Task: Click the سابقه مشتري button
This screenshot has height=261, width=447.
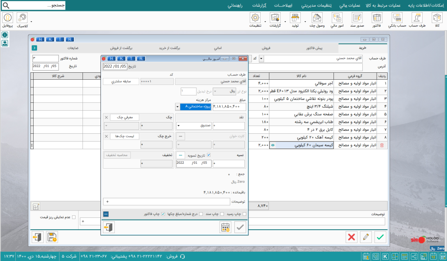Action: click(121, 81)
